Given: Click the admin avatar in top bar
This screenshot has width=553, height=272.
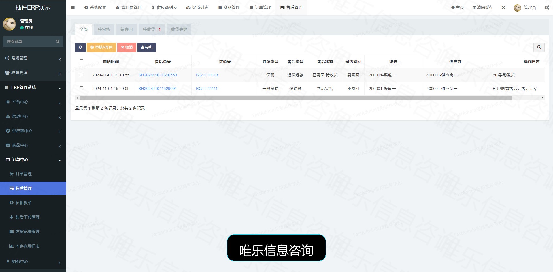Looking at the screenshot, I should (517, 8).
